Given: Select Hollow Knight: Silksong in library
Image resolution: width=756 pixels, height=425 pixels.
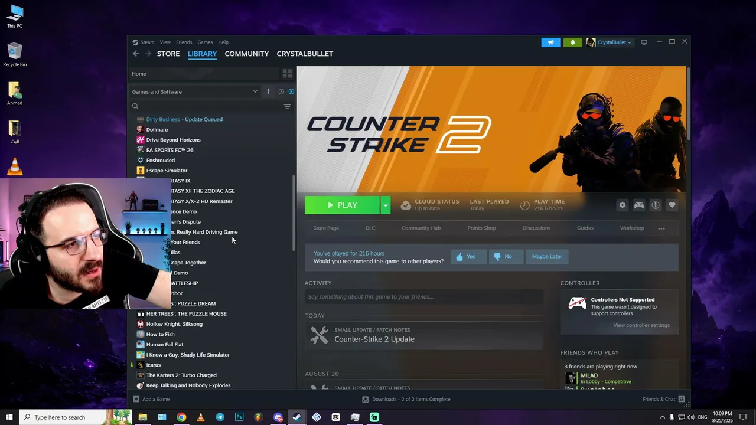Looking at the screenshot, I should click(x=174, y=324).
